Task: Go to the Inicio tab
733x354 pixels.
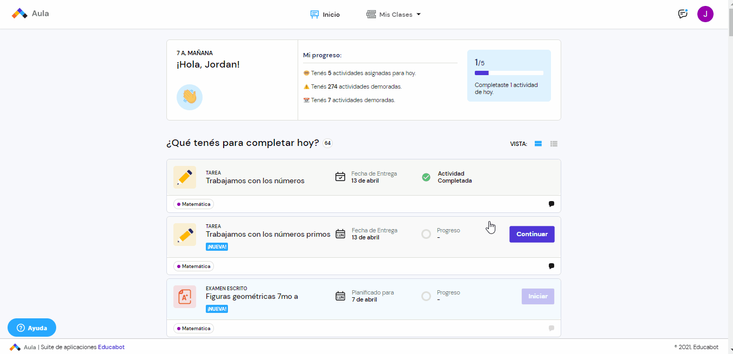Action: pyautogui.click(x=325, y=15)
